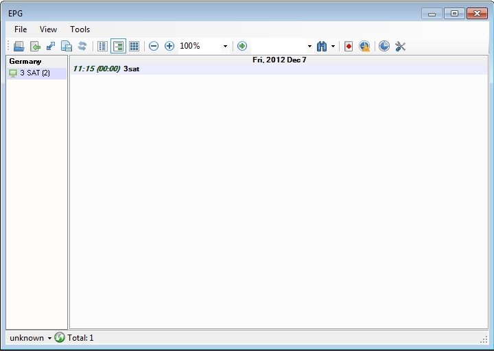Viewport: 494px width, 351px height.
Task: Open settings with wrench and screwdriver icon
Action: (x=400, y=47)
